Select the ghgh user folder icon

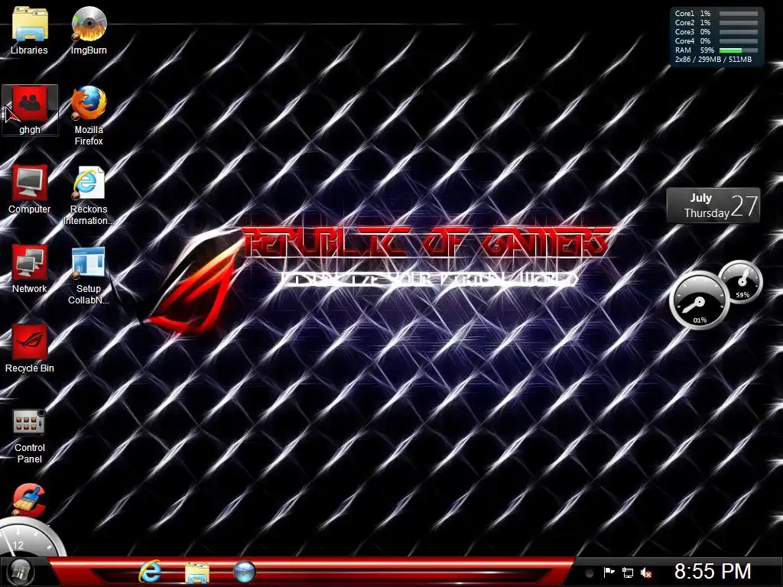(x=30, y=110)
